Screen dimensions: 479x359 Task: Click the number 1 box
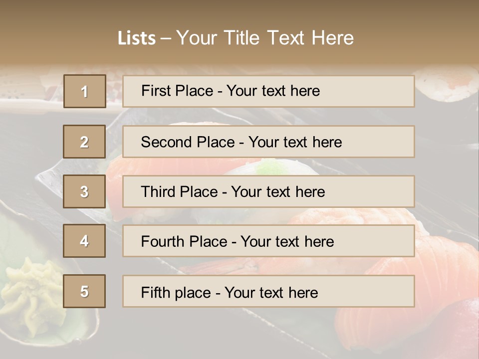click(84, 91)
